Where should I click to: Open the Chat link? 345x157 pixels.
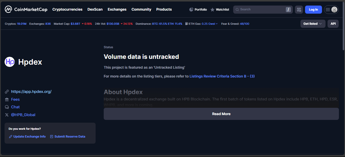[15, 107]
